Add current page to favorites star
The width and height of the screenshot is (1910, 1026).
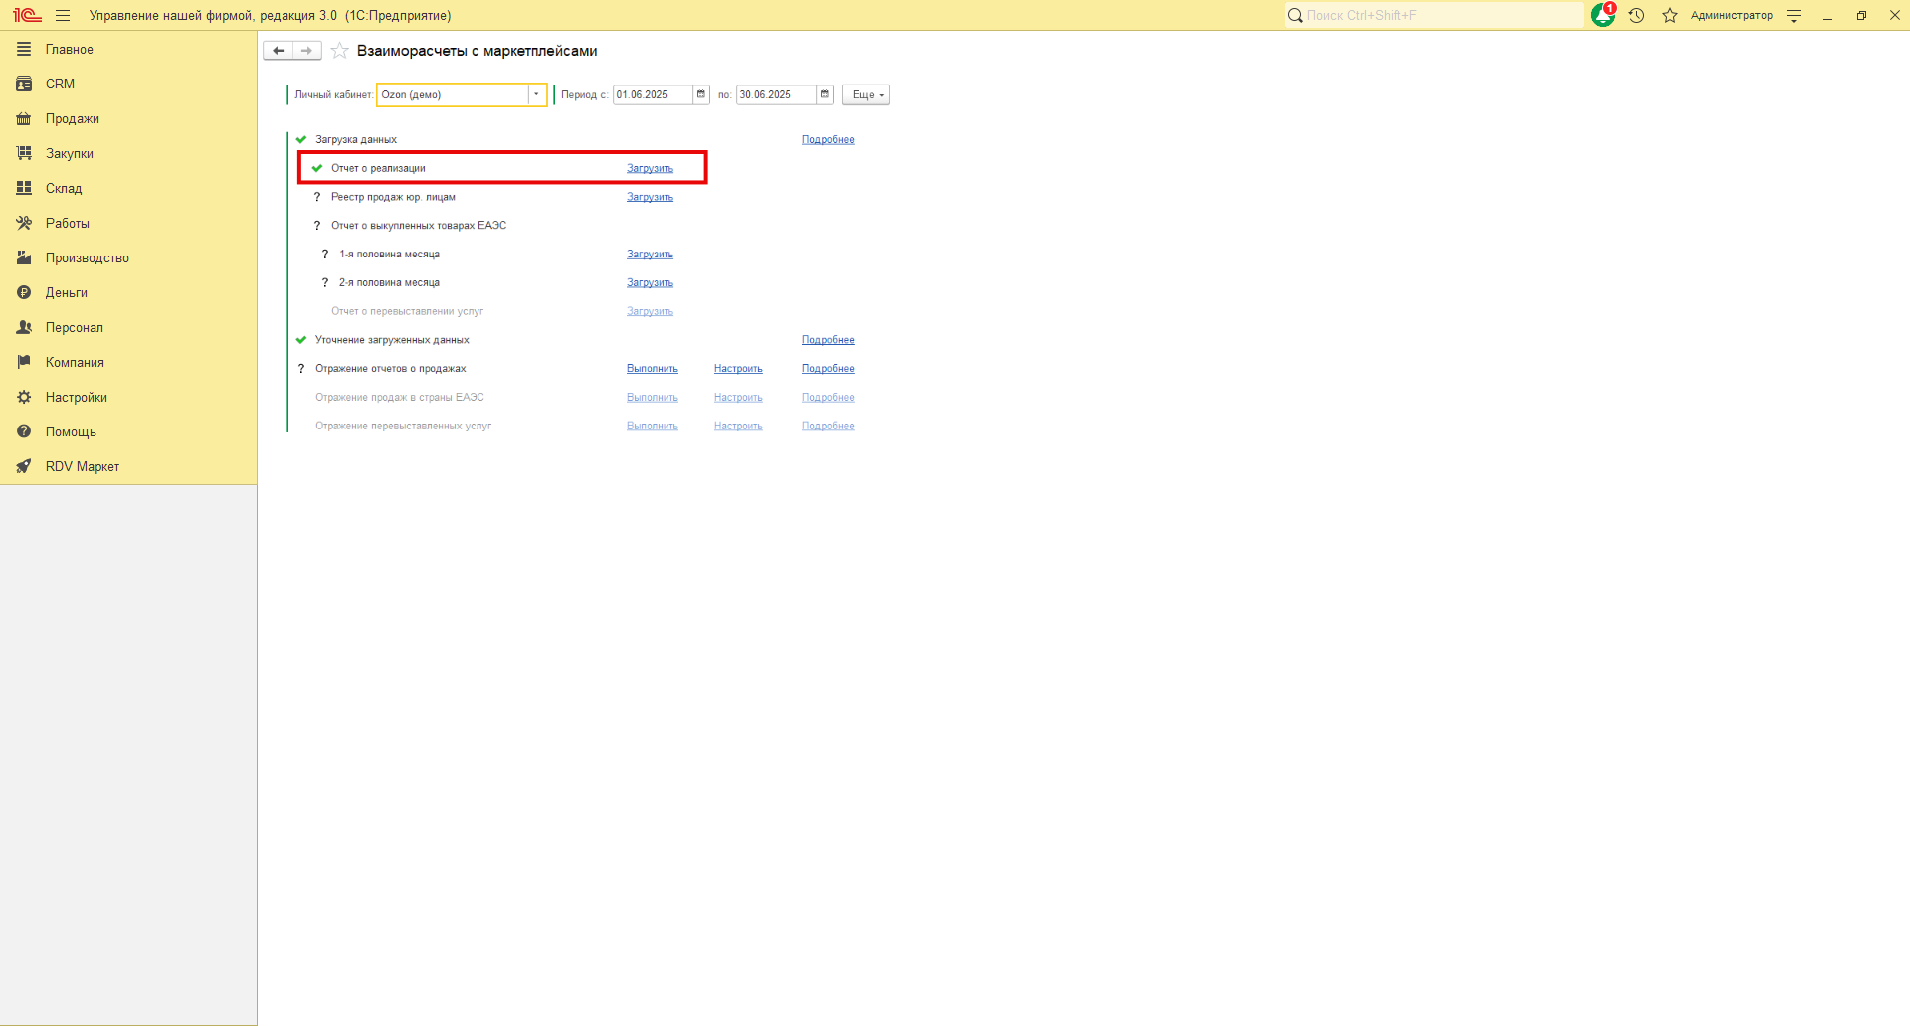[340, 51]
